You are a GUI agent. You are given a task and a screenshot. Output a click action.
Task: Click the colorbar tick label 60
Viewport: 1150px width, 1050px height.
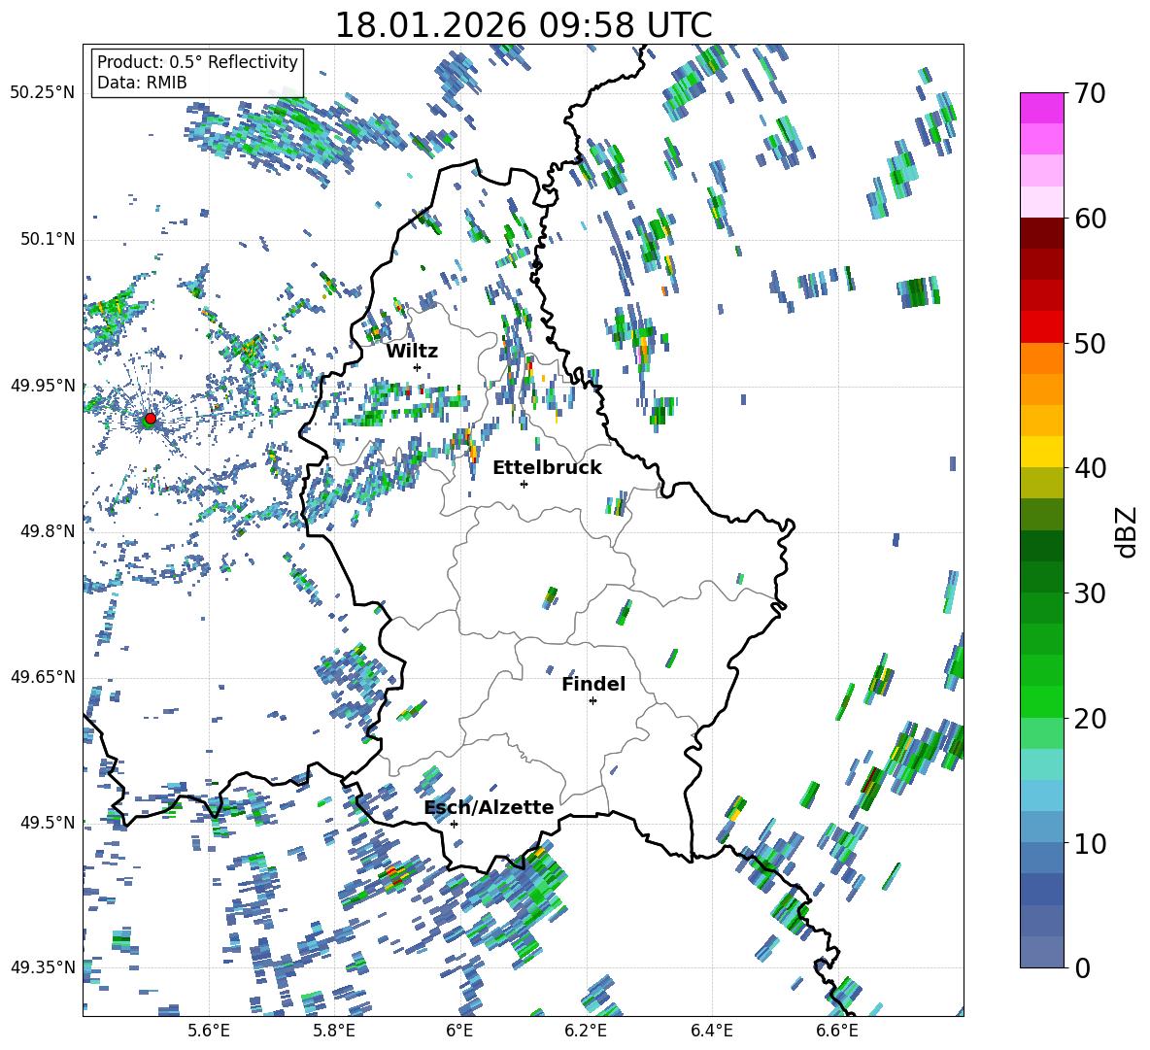tap(1090, 219)
